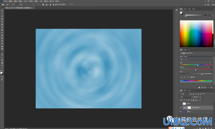
Task: Change the screen mode
Action: (2, 79)
